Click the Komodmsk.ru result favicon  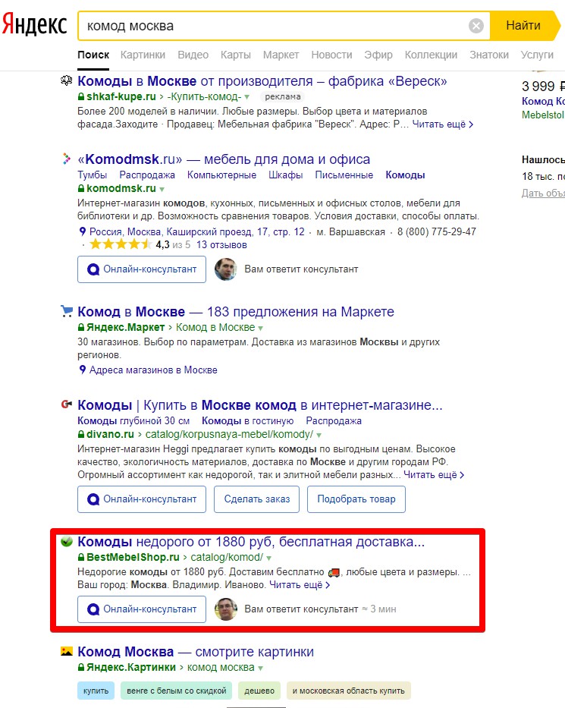click(x=66, y=159)
